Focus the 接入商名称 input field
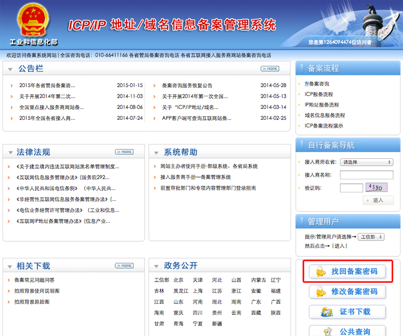Image resolution: width=403 pixels, height=336 pixels. [x=367, y=175]
